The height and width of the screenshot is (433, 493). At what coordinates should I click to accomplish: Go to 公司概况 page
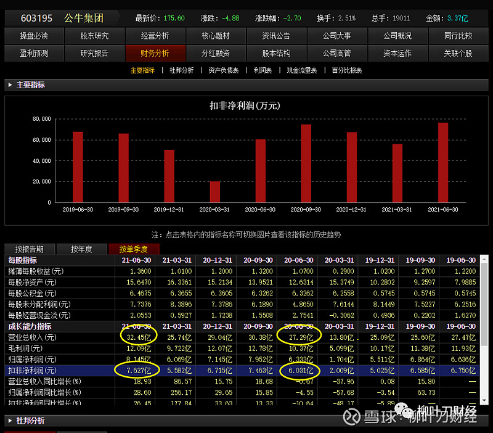pyautogui.click(x=397, y=36)
